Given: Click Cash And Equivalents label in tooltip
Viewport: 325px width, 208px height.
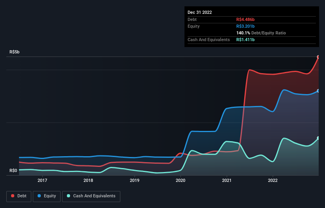Looking at the screenshot, I should point(209,40).
